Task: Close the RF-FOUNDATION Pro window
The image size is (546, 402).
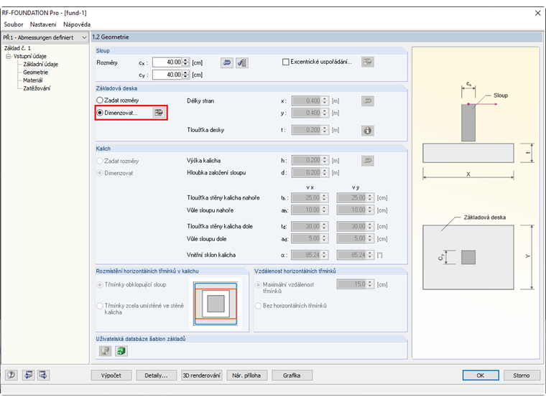Action: tap(537, 13)
